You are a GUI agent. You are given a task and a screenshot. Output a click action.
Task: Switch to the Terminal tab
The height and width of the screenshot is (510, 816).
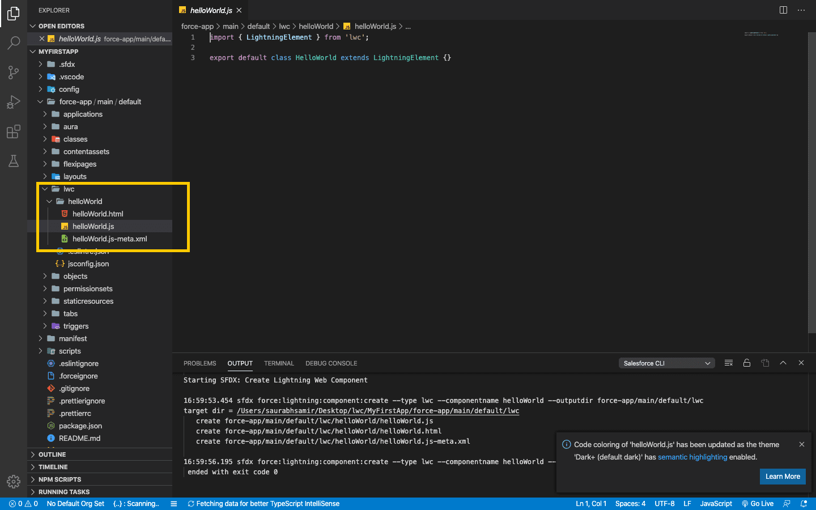pos(279,363)
